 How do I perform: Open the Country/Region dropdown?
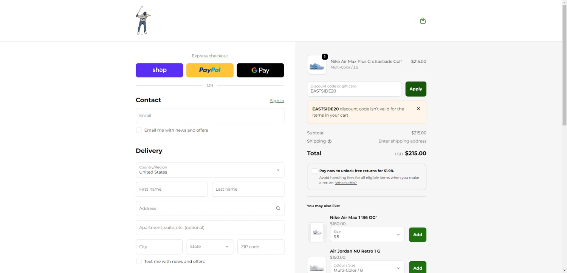[210, 170]
